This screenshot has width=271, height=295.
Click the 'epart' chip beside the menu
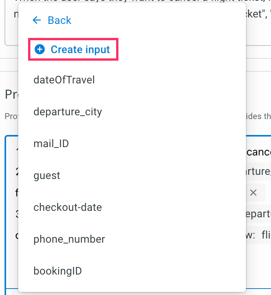coord(258,214)
